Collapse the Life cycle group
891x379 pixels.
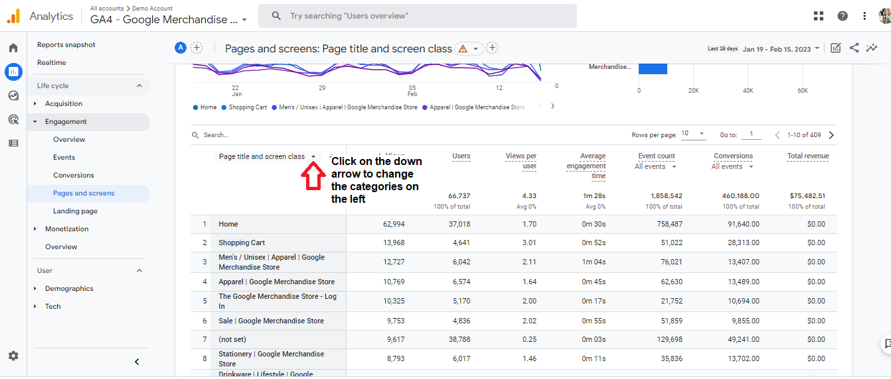(x=139, y=85)
